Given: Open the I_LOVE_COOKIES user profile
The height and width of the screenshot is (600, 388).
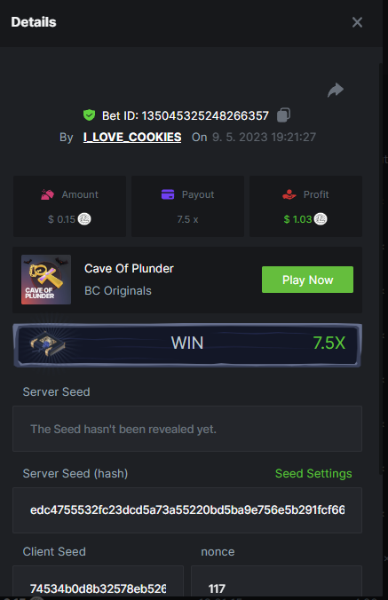Looking at the screenshot, I should [x=132, y=137].
